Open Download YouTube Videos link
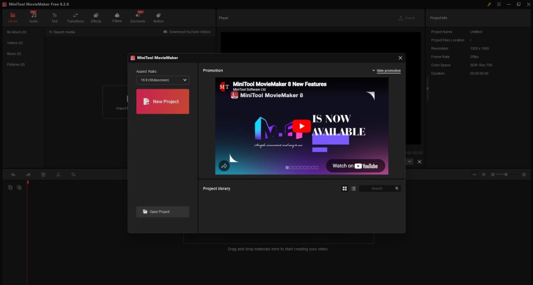Screen dimensions: 533x285 pyautogui.click(x=187, y=32)
